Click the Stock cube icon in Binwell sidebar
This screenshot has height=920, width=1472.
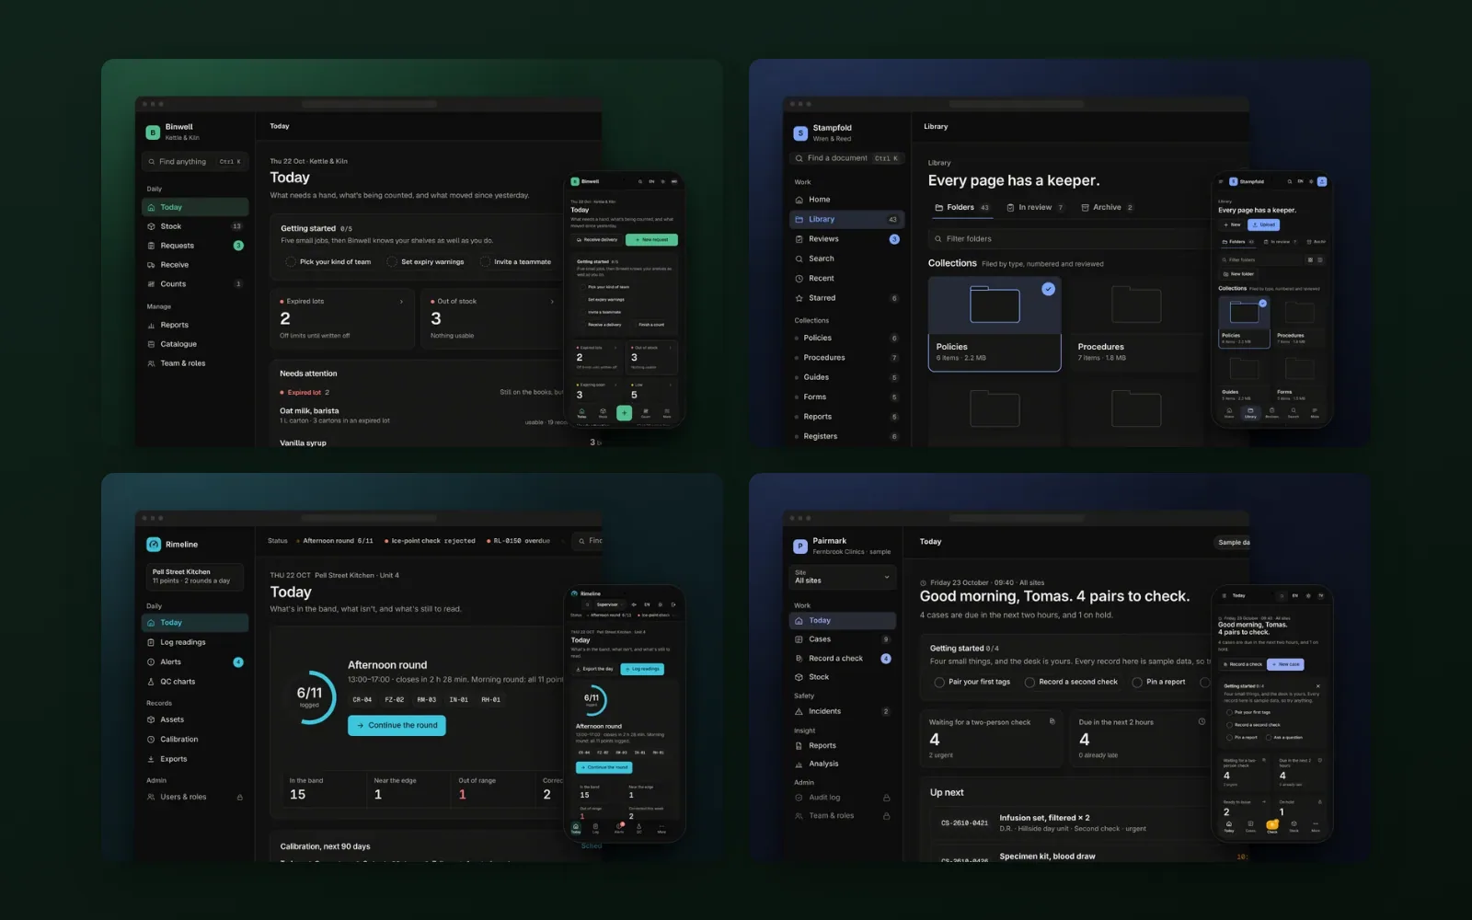coord(151,226)
